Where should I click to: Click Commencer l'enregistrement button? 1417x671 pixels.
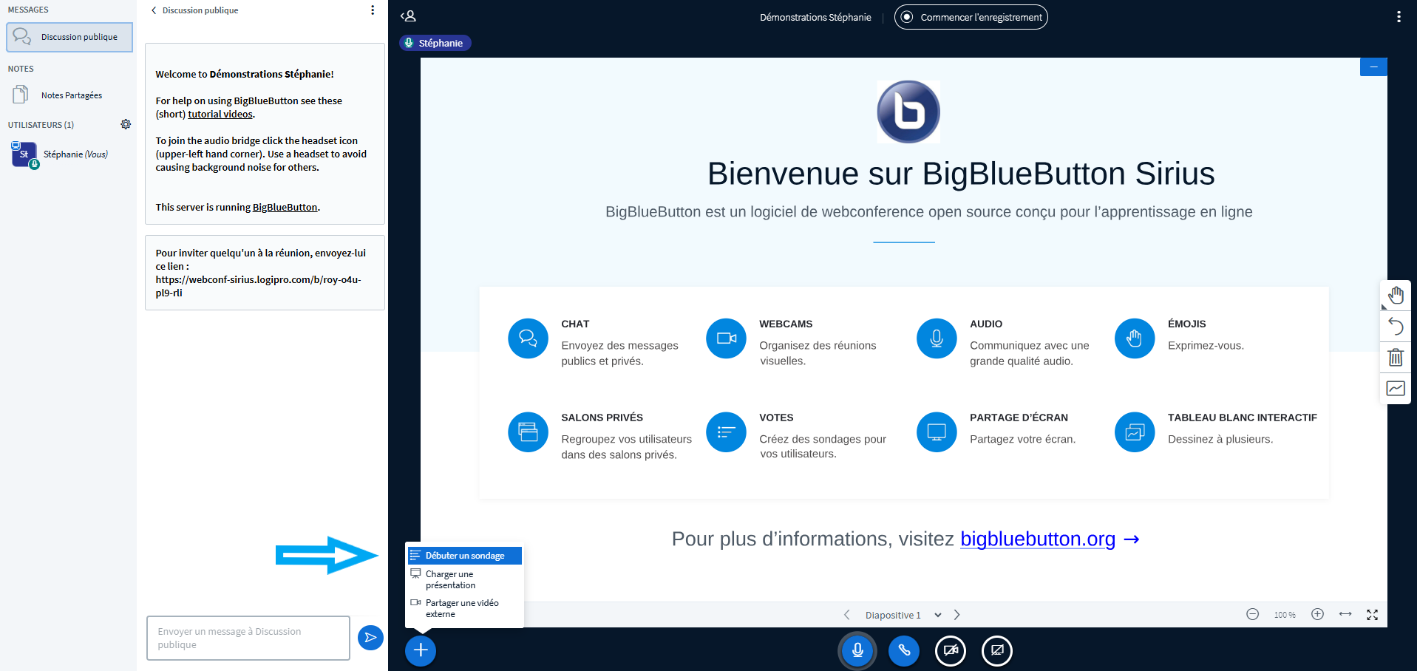[971, 17]
